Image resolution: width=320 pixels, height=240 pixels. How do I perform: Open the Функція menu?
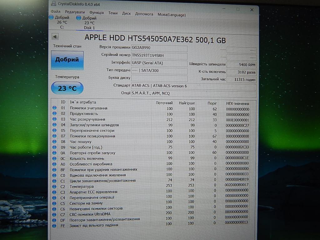click(x=97, y=12)
